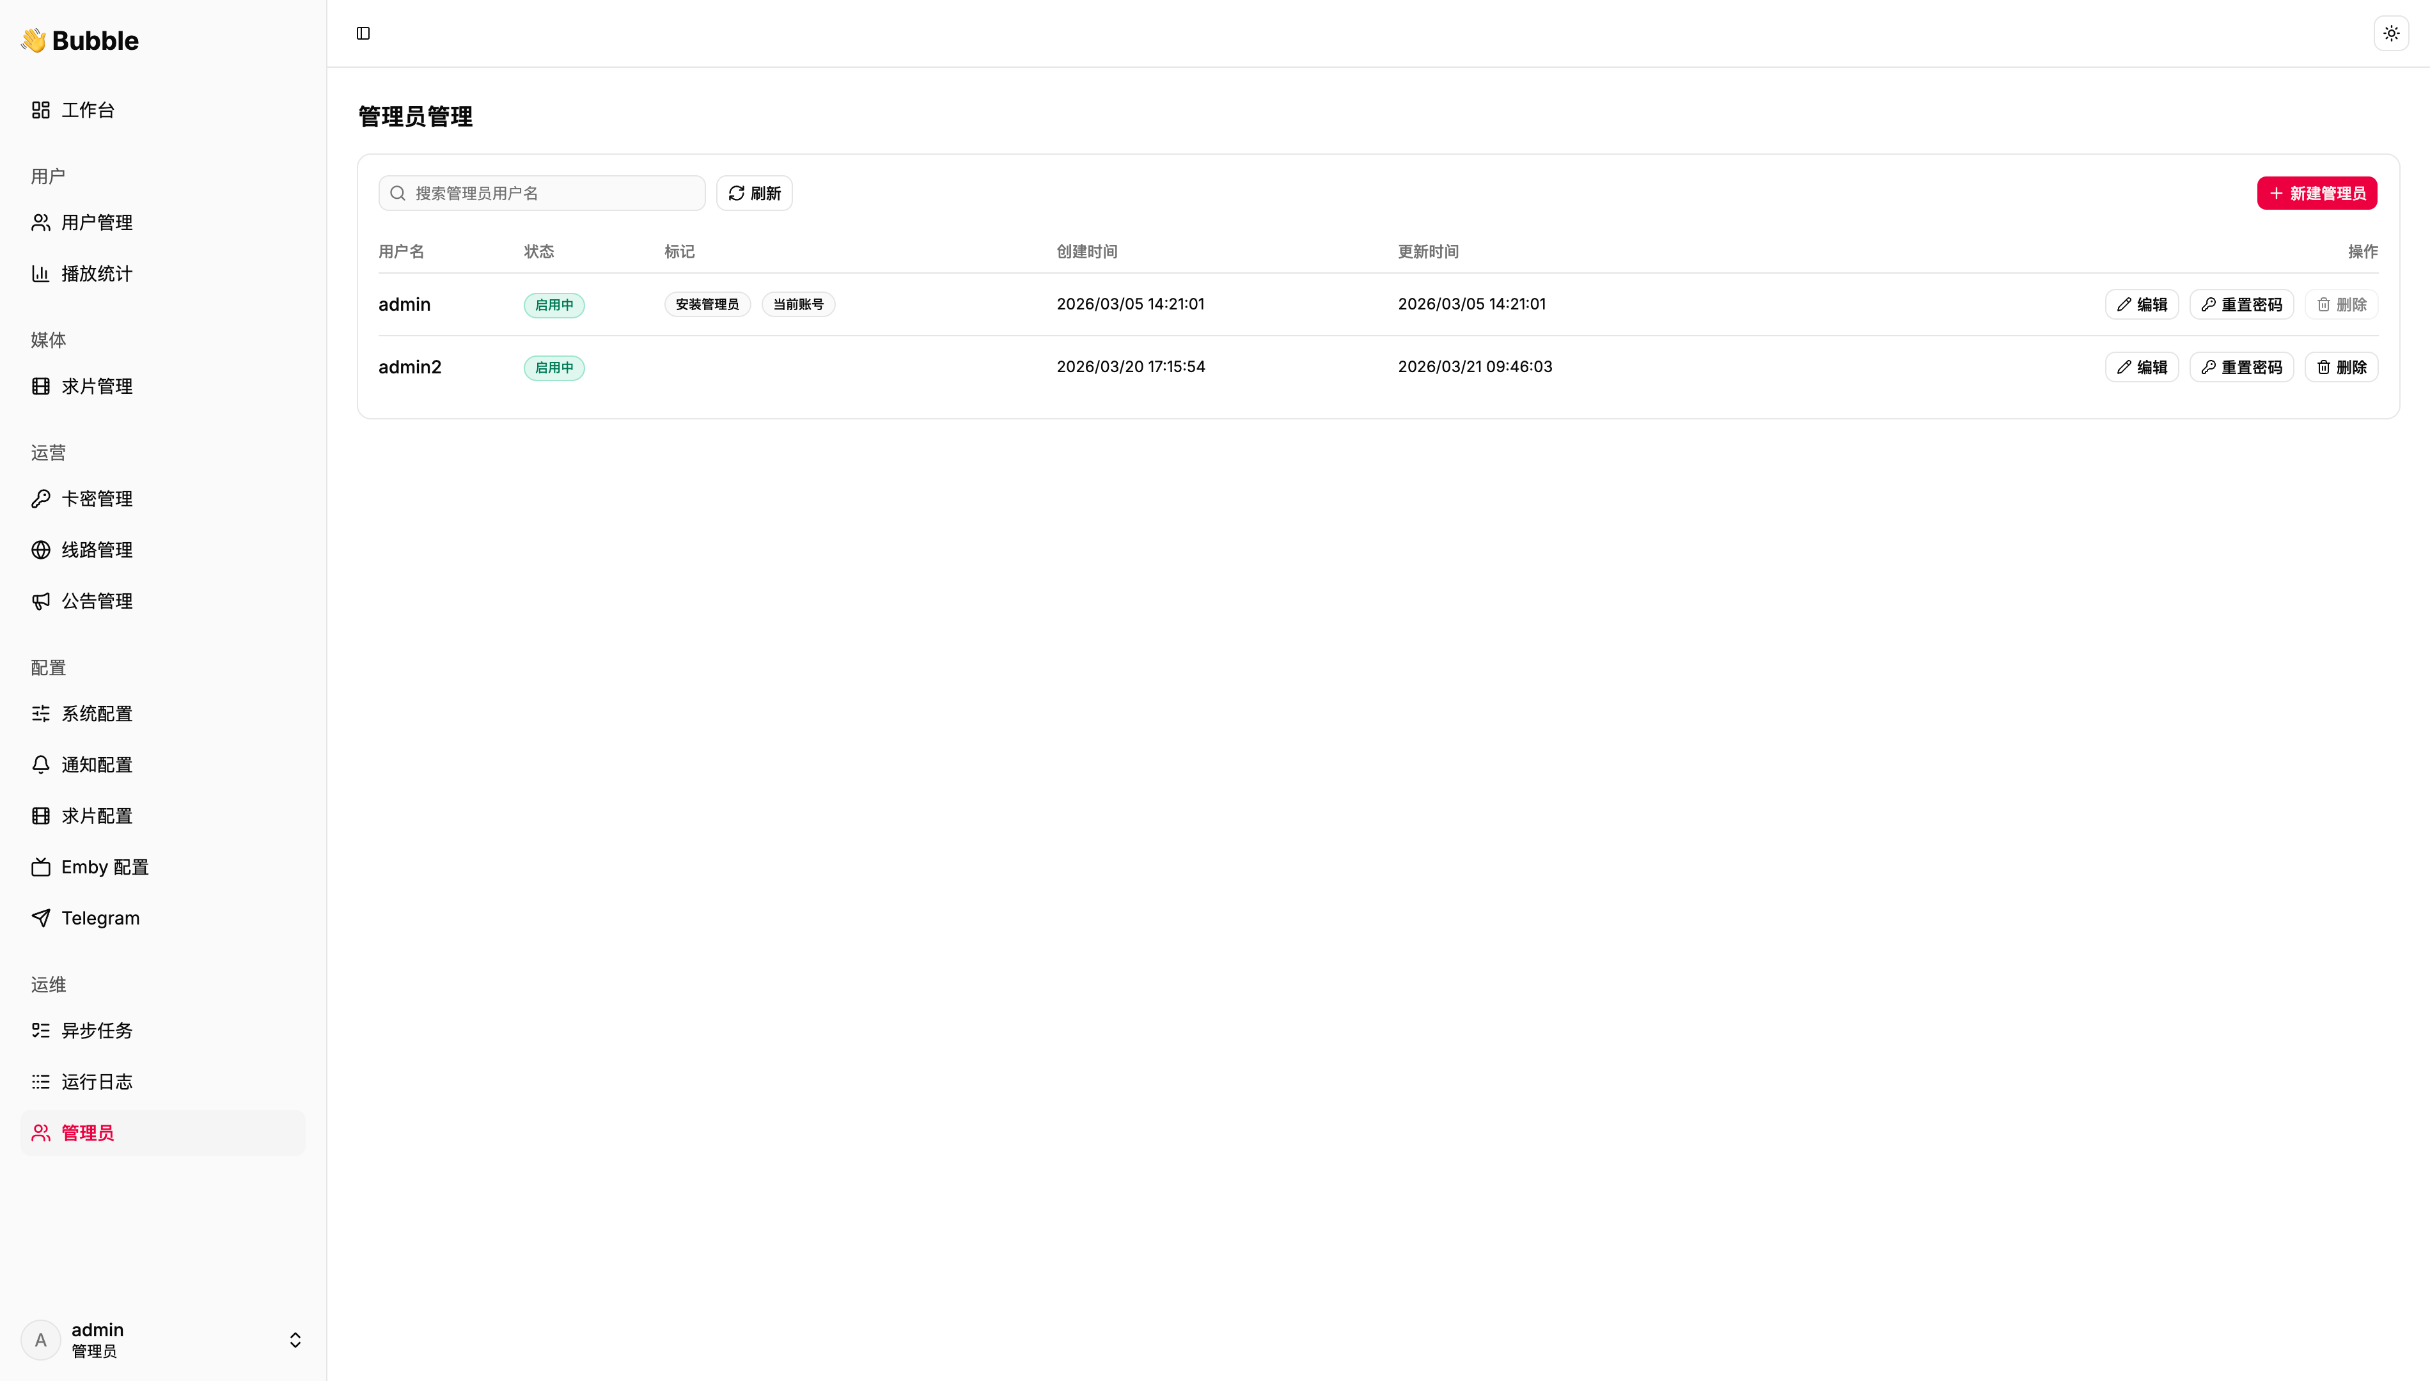
Task: Go to 用户管理 in the sidebar
Action: (96, 222)
